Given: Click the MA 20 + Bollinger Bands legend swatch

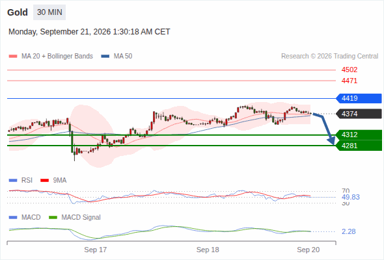Looking at the screenshot, I should click(13, 57).
